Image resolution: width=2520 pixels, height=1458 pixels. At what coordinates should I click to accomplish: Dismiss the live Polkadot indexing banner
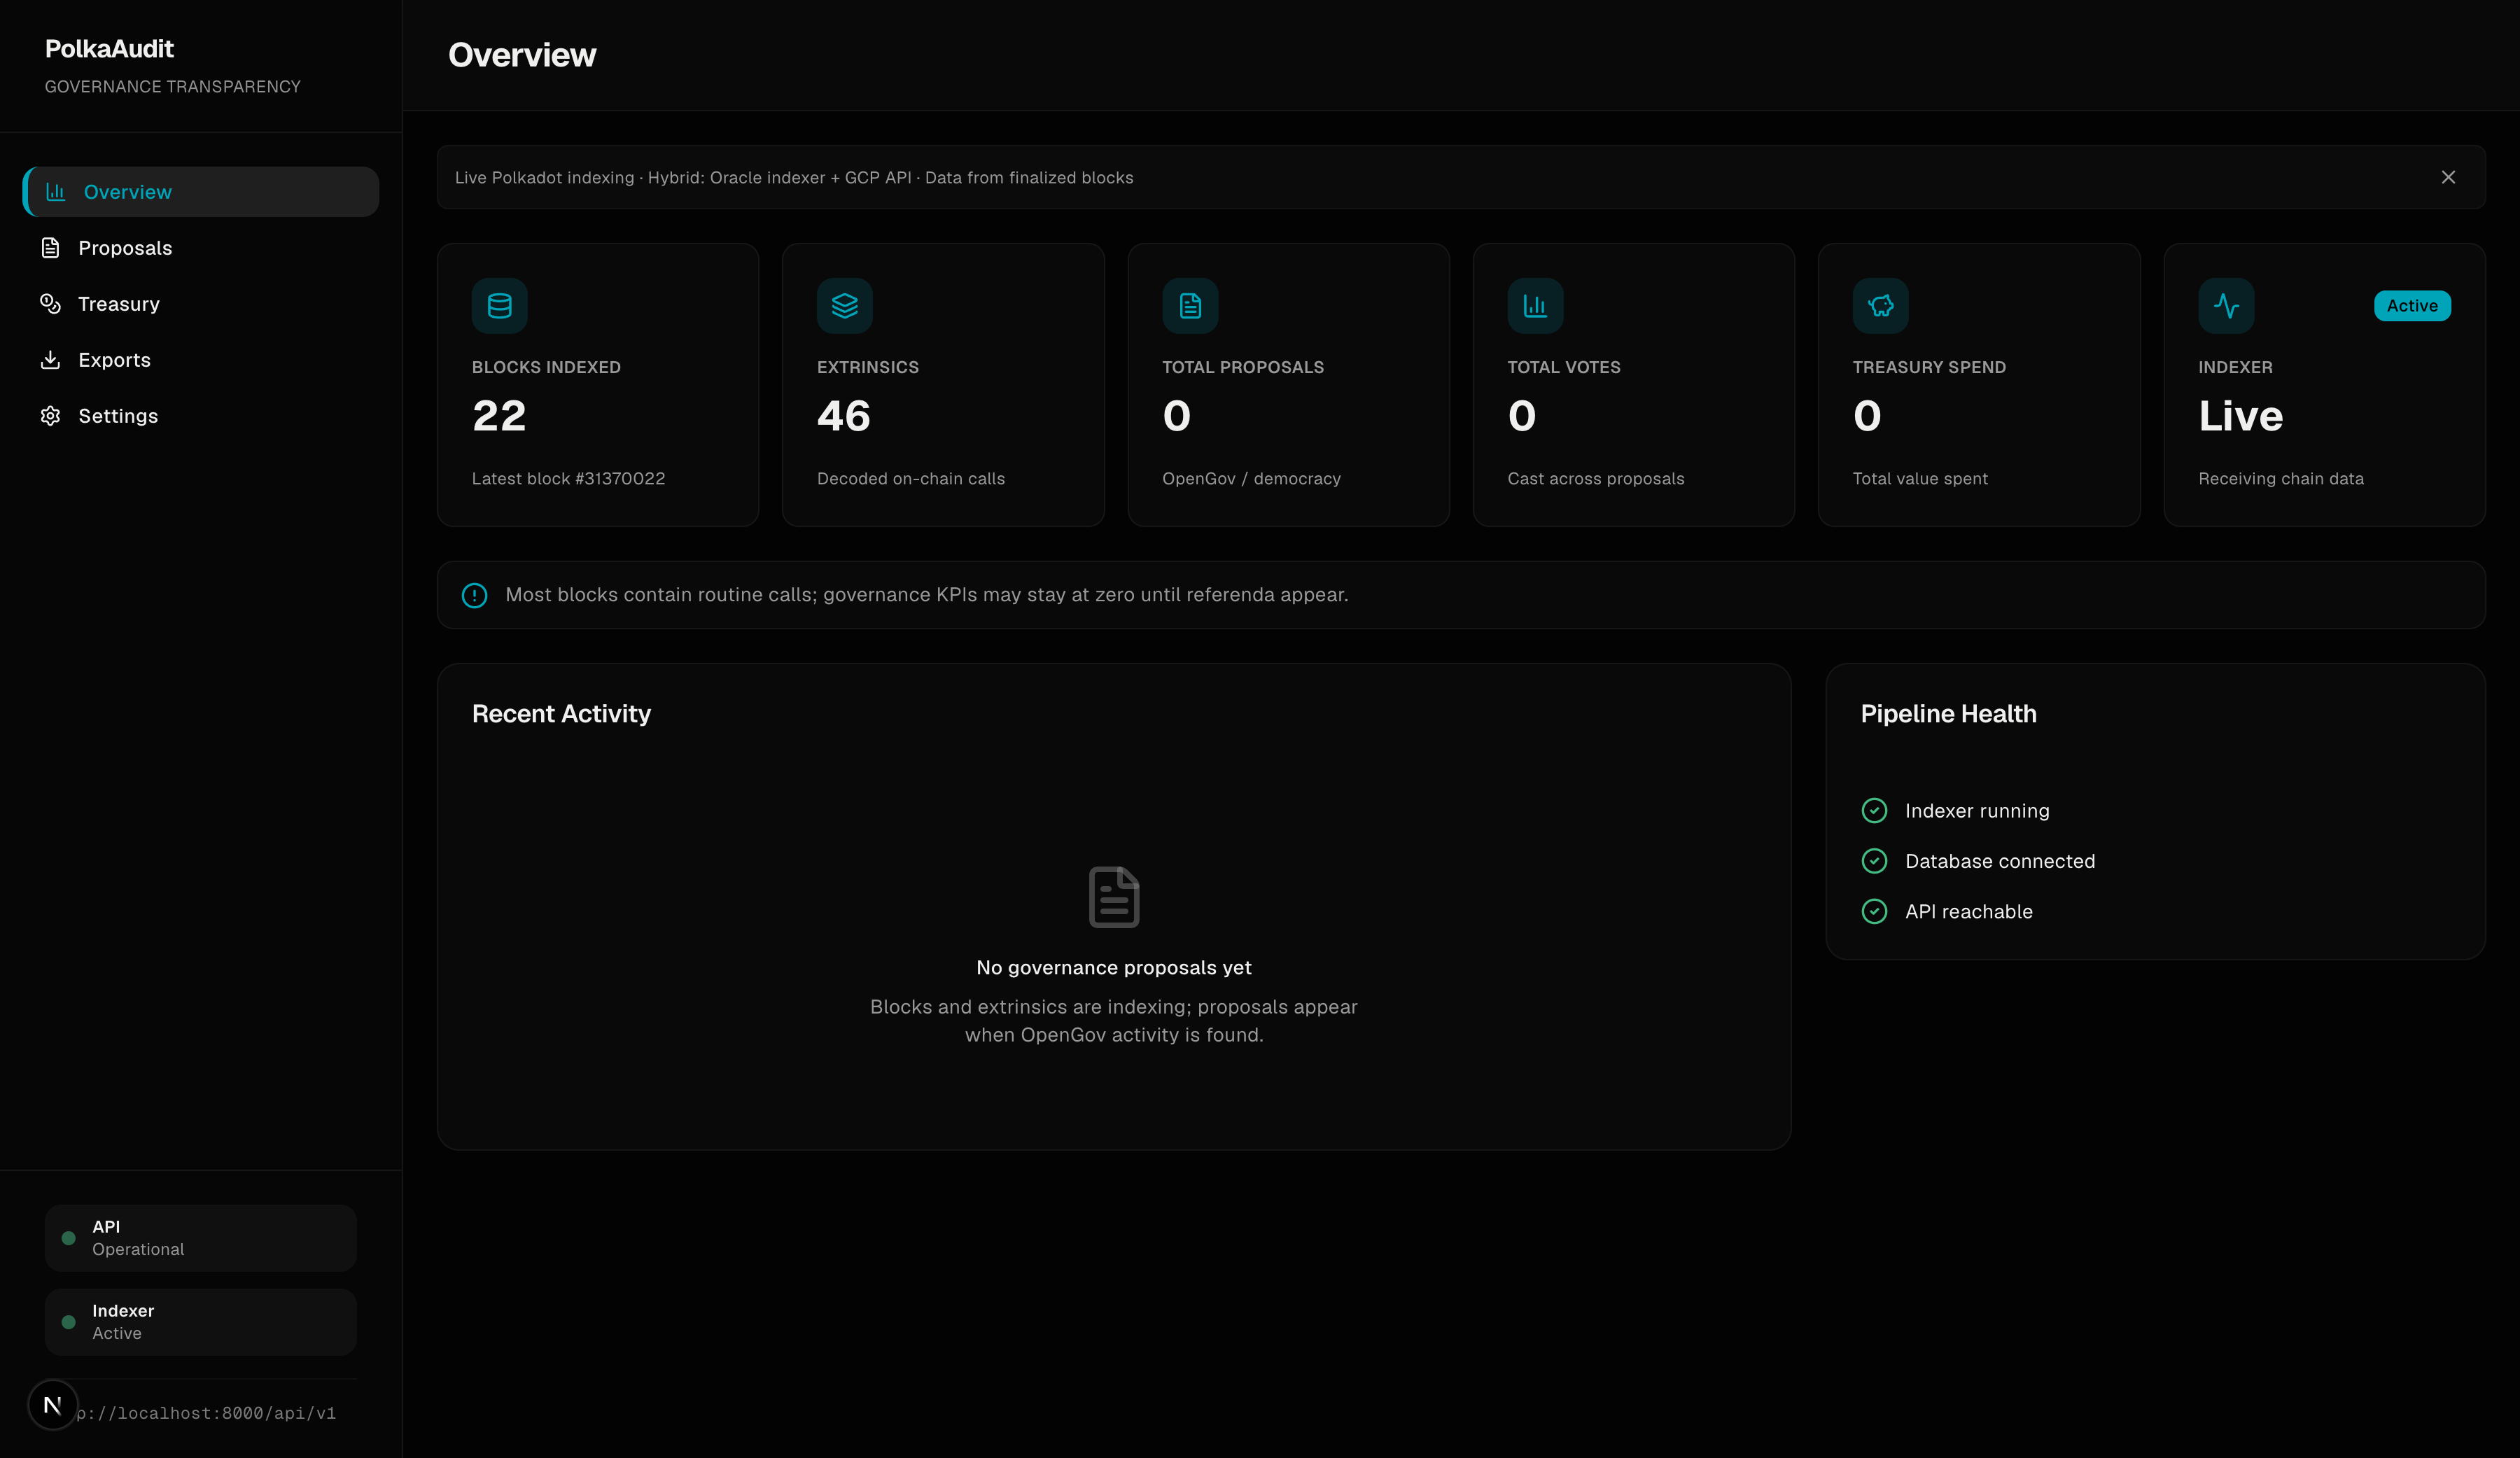[x=2448, y=177]
